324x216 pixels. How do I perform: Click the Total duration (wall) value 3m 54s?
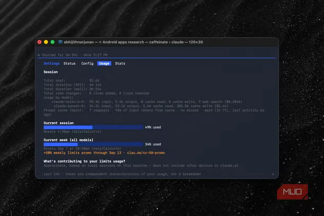click(95, 89)
